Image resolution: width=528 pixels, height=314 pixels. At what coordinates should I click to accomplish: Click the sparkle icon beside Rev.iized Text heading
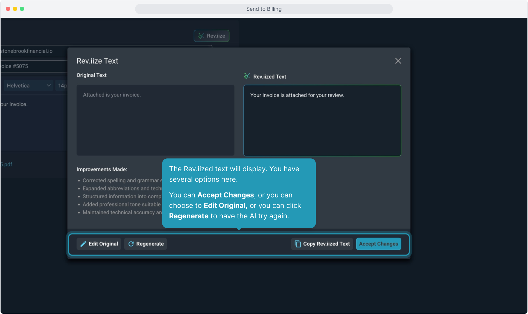pos(247,76)
